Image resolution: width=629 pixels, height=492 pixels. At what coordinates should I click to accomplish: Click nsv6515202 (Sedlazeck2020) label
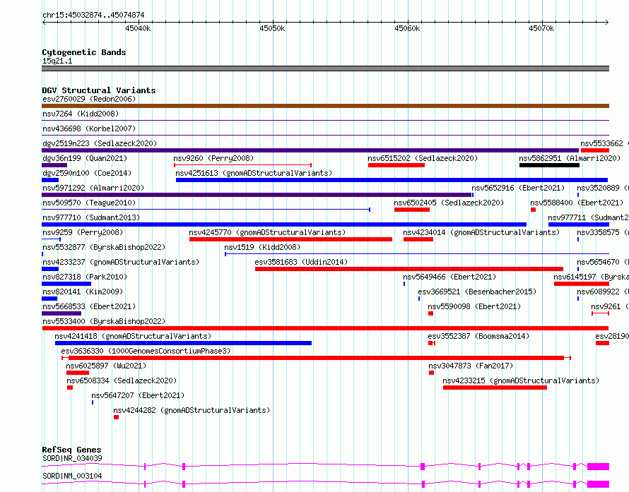(423, 158)
